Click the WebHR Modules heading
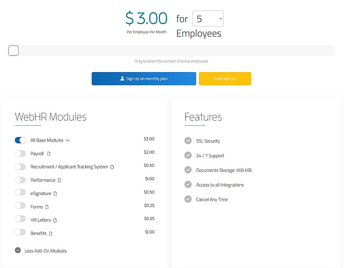344x268 pixels. coord(50,117)
